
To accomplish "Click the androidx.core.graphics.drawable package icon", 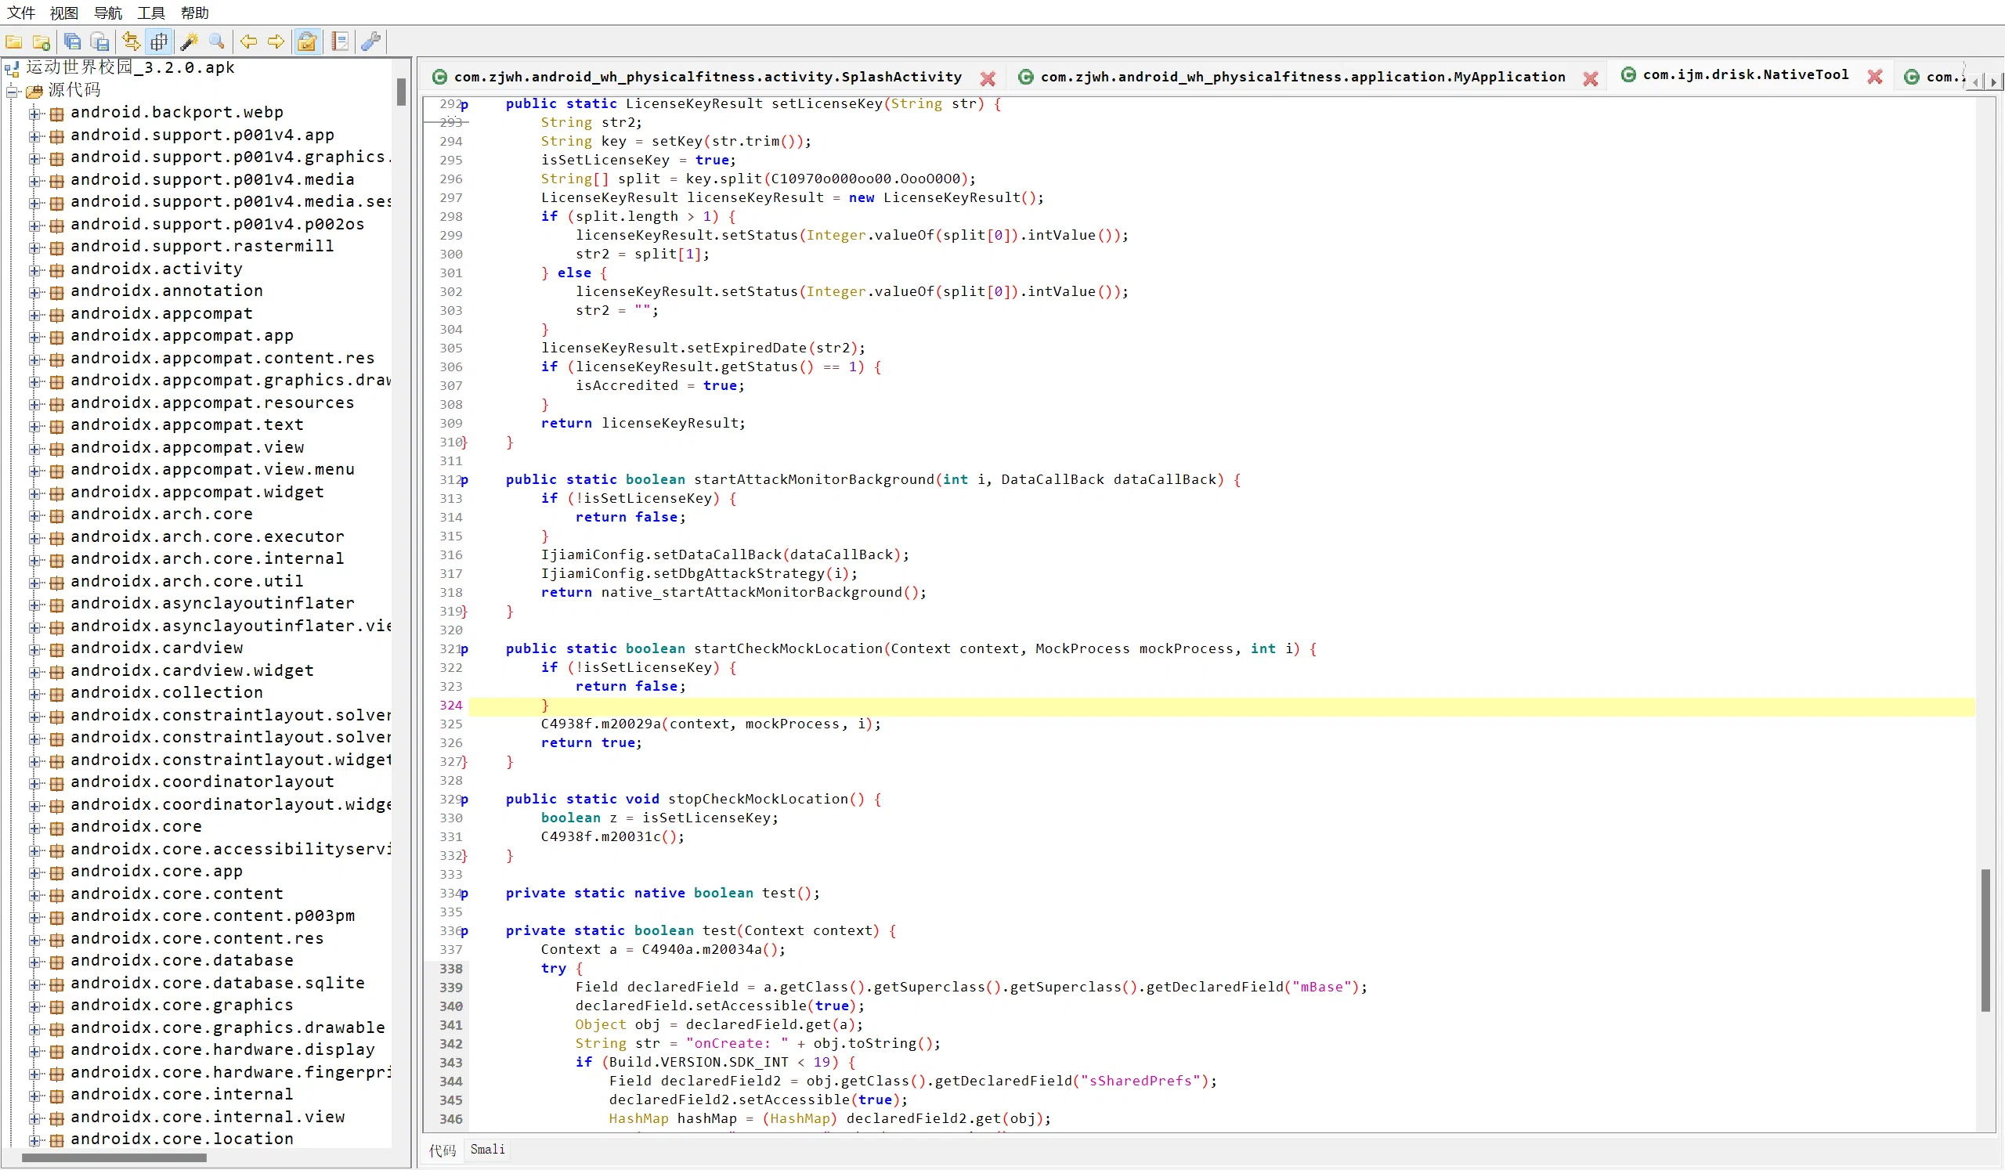I will coord(56,1029).
